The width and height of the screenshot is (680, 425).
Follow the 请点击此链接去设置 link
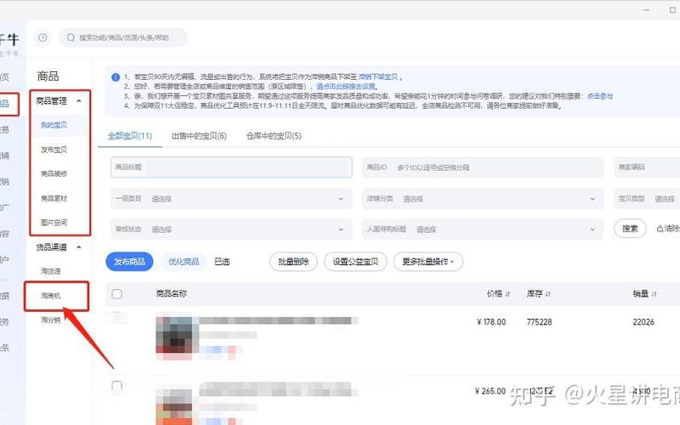346,87
